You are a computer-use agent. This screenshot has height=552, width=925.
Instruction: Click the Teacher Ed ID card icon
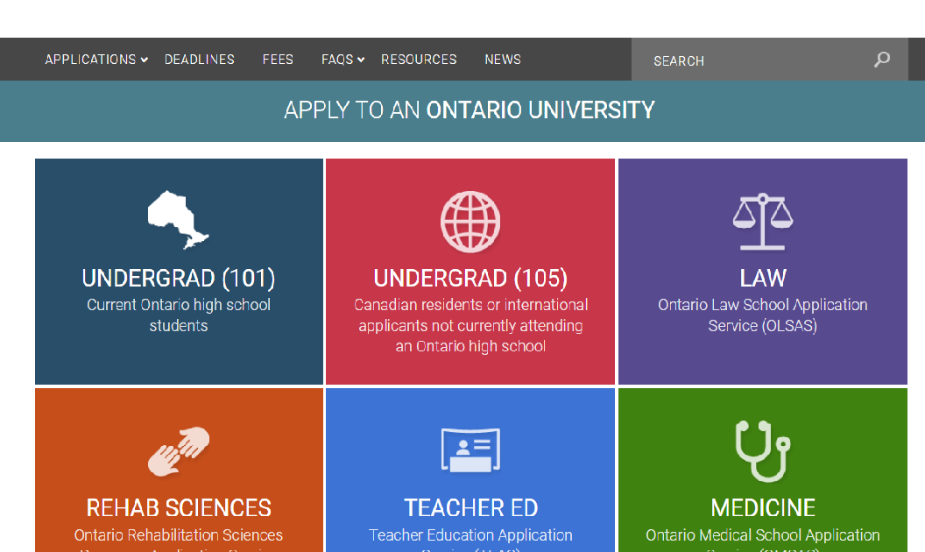click(470, 449)
